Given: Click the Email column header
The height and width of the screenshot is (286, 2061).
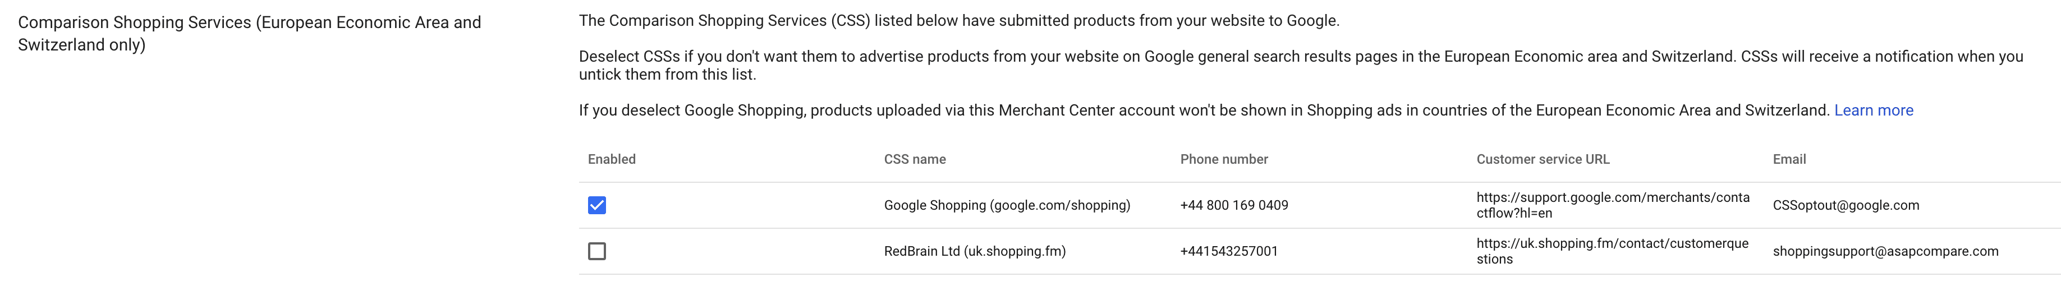Looking at the screenshot, I should click(1789, 159).
